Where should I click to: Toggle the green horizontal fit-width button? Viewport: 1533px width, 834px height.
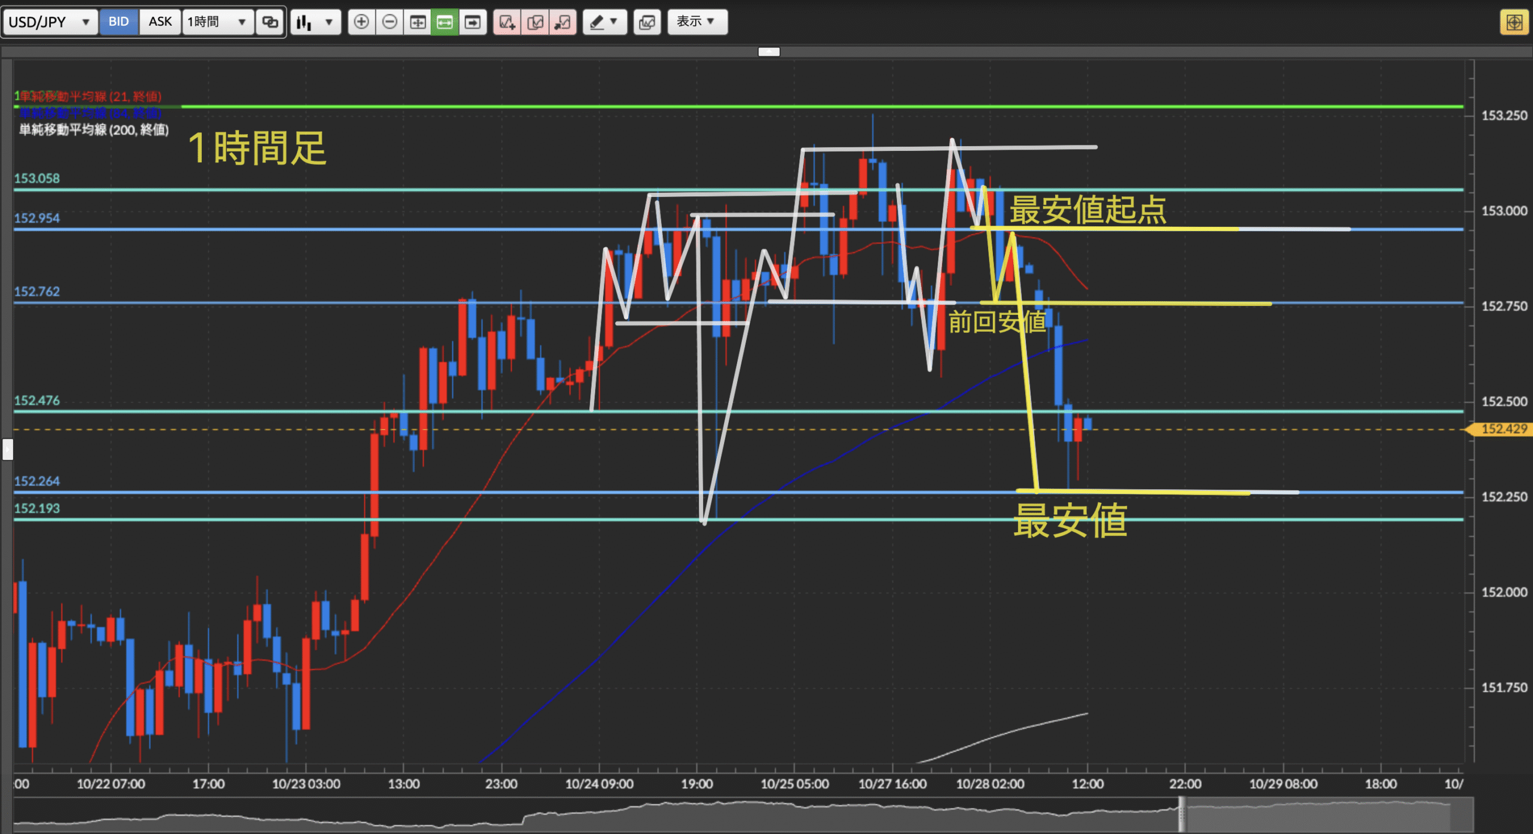[x=445, y=22]
